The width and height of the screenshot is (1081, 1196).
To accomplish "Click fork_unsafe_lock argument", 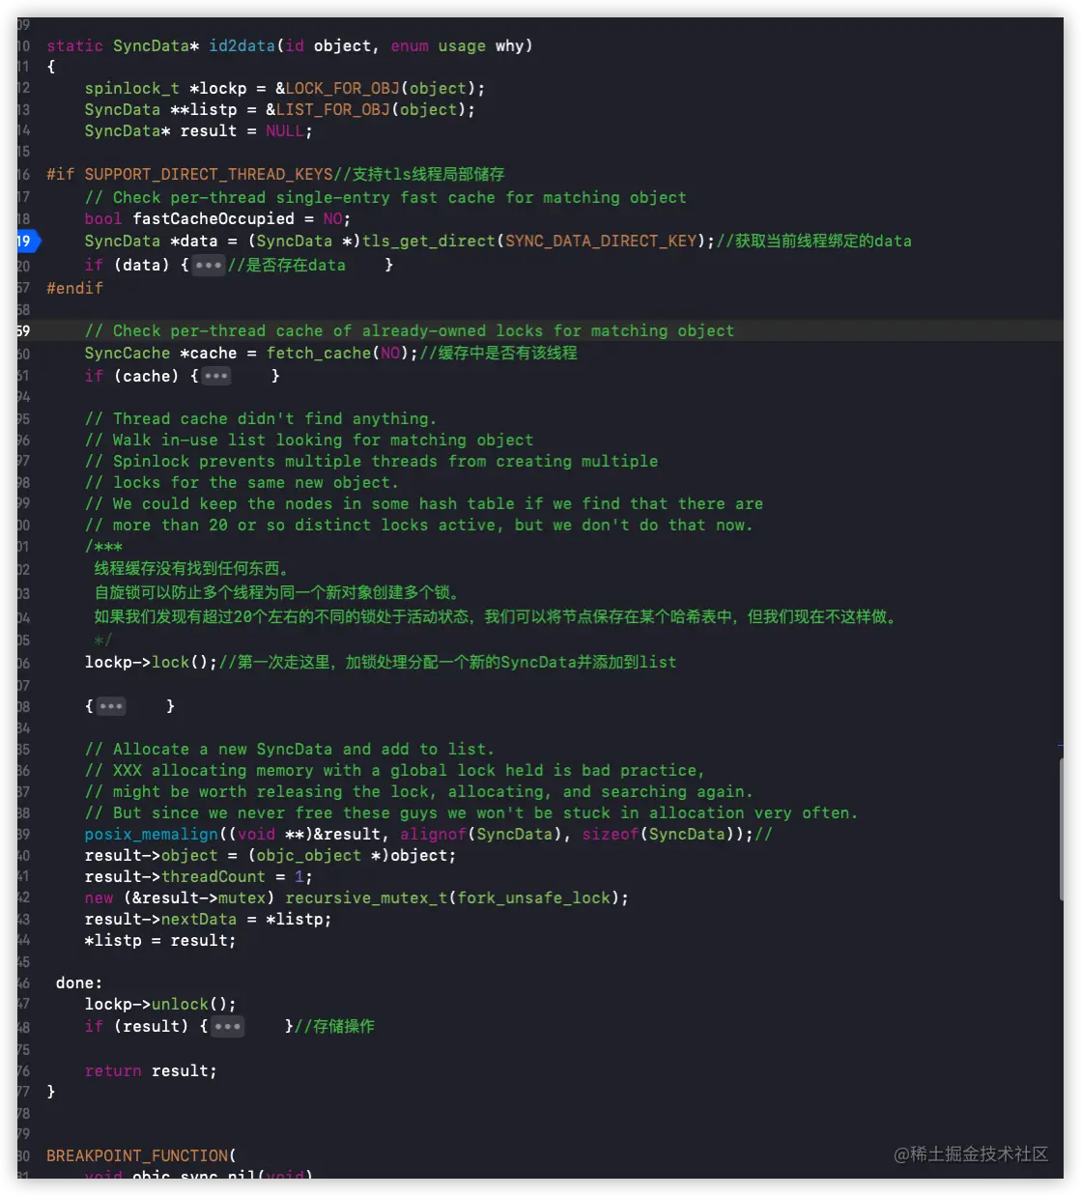I will pyautogui.click(x=534, y=897).
